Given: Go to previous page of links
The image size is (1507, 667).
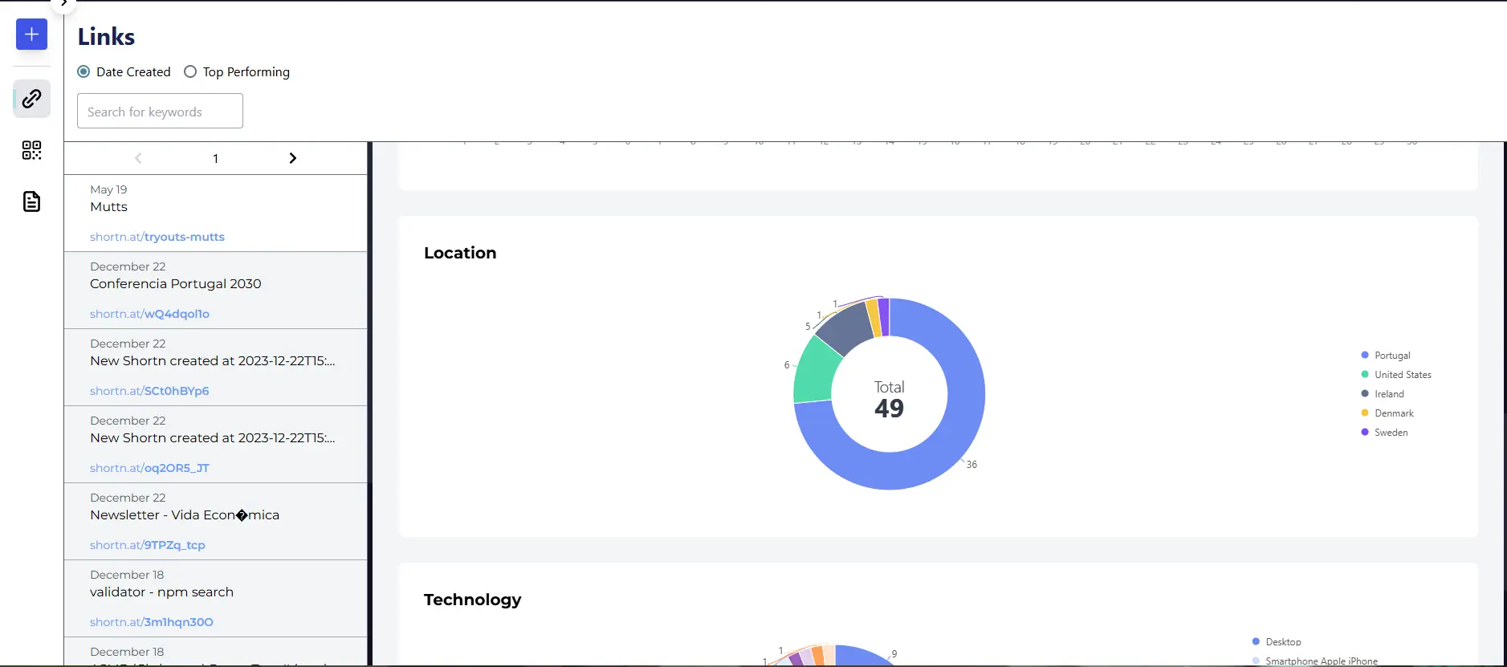Looking at the screenshot, I should point(138,158).
